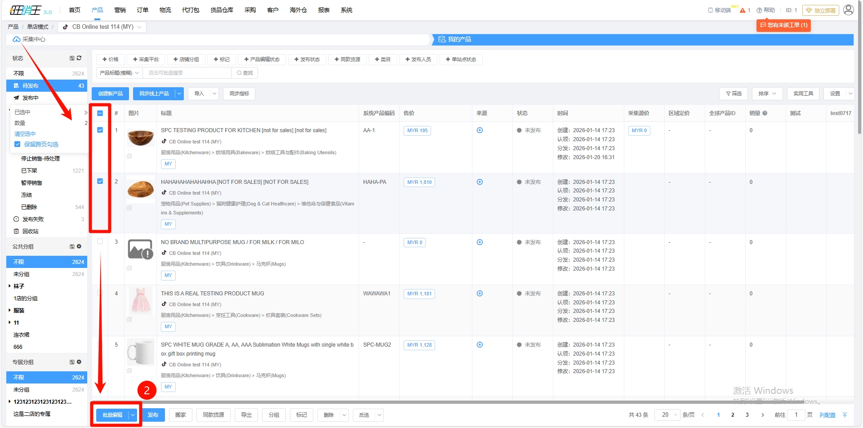Open the 订单 menu in top navigation

(142, 10)
